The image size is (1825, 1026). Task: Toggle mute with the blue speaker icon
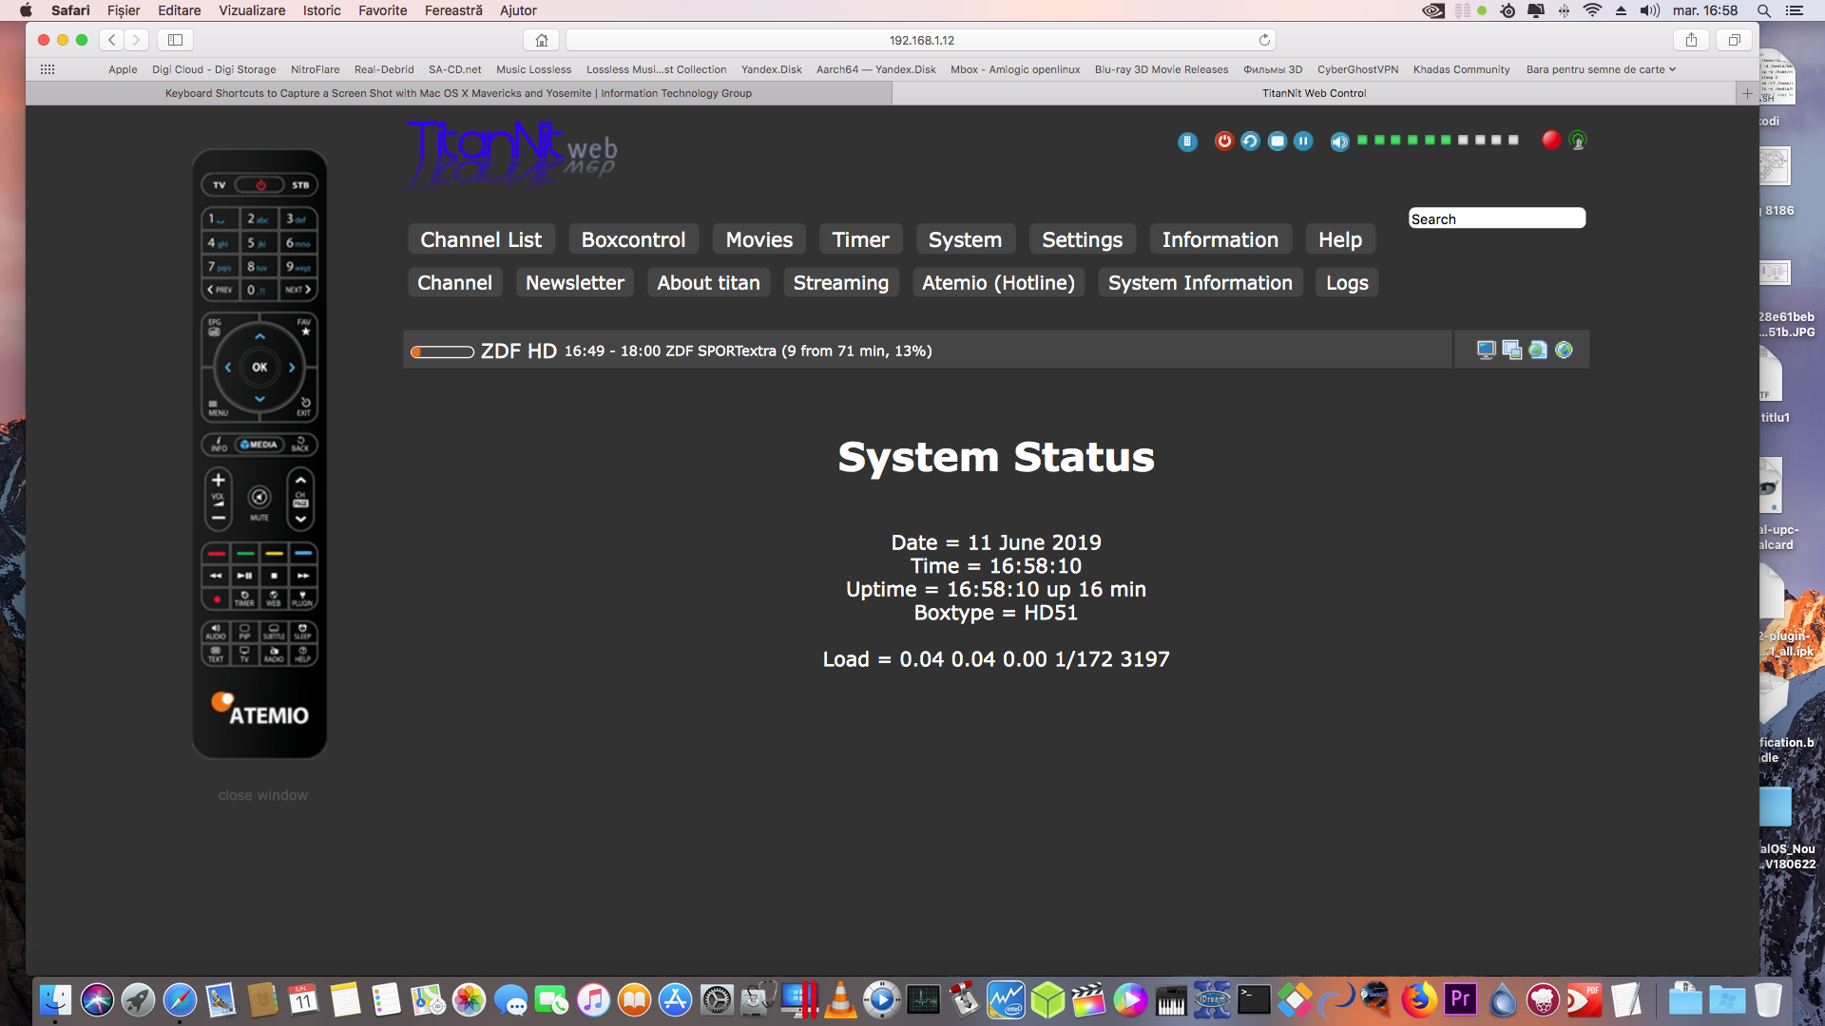1339,142
